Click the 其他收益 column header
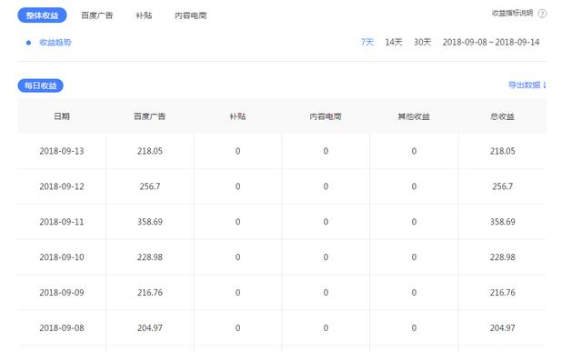 [x=414, y=116]
